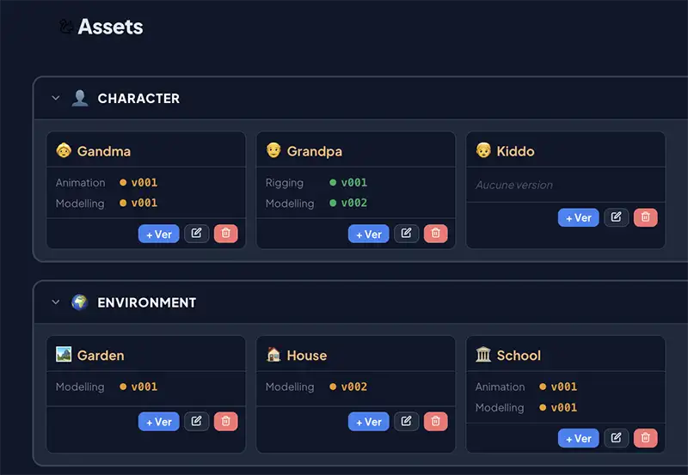The height and width of the screenshot is (475, 688).
Task: Click the edit icon for School
Action: [617, 438]
